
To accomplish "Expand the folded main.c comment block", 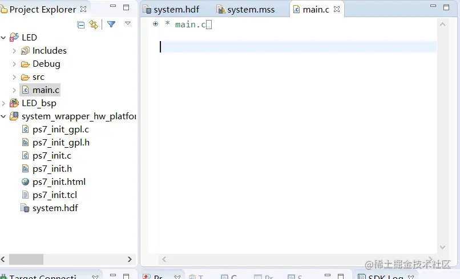I will click(x=155, y=24).
